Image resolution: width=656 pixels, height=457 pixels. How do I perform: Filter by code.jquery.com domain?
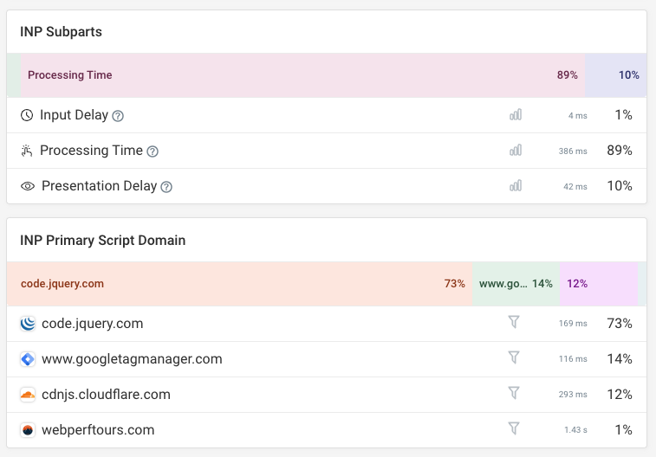(x=514, y=323)
